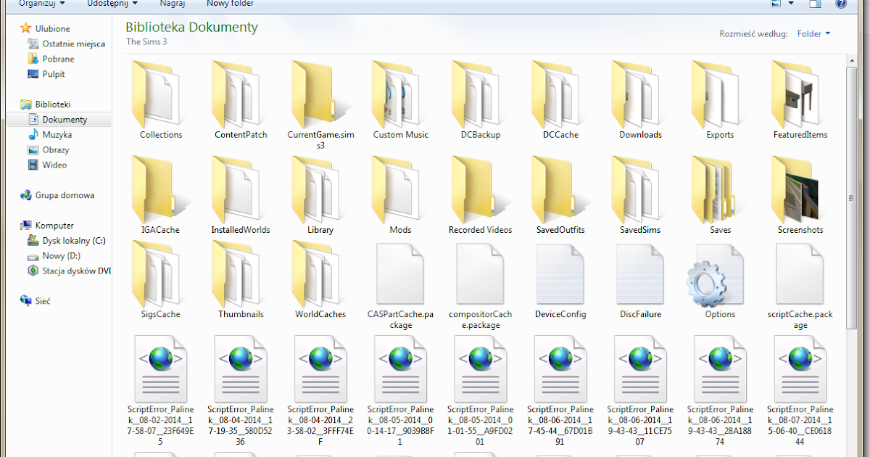Select the CurrentGame.sims3 folder
Screen dimensions: 870x457
320,105
